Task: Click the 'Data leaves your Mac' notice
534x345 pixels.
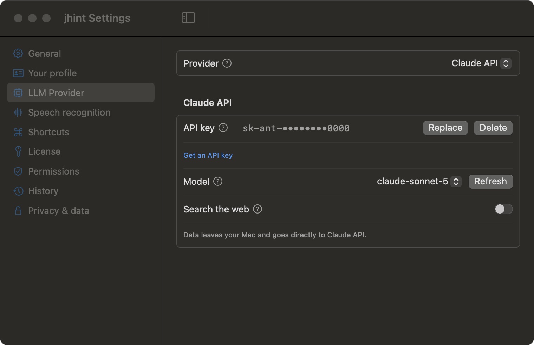Action: point(275,235)
